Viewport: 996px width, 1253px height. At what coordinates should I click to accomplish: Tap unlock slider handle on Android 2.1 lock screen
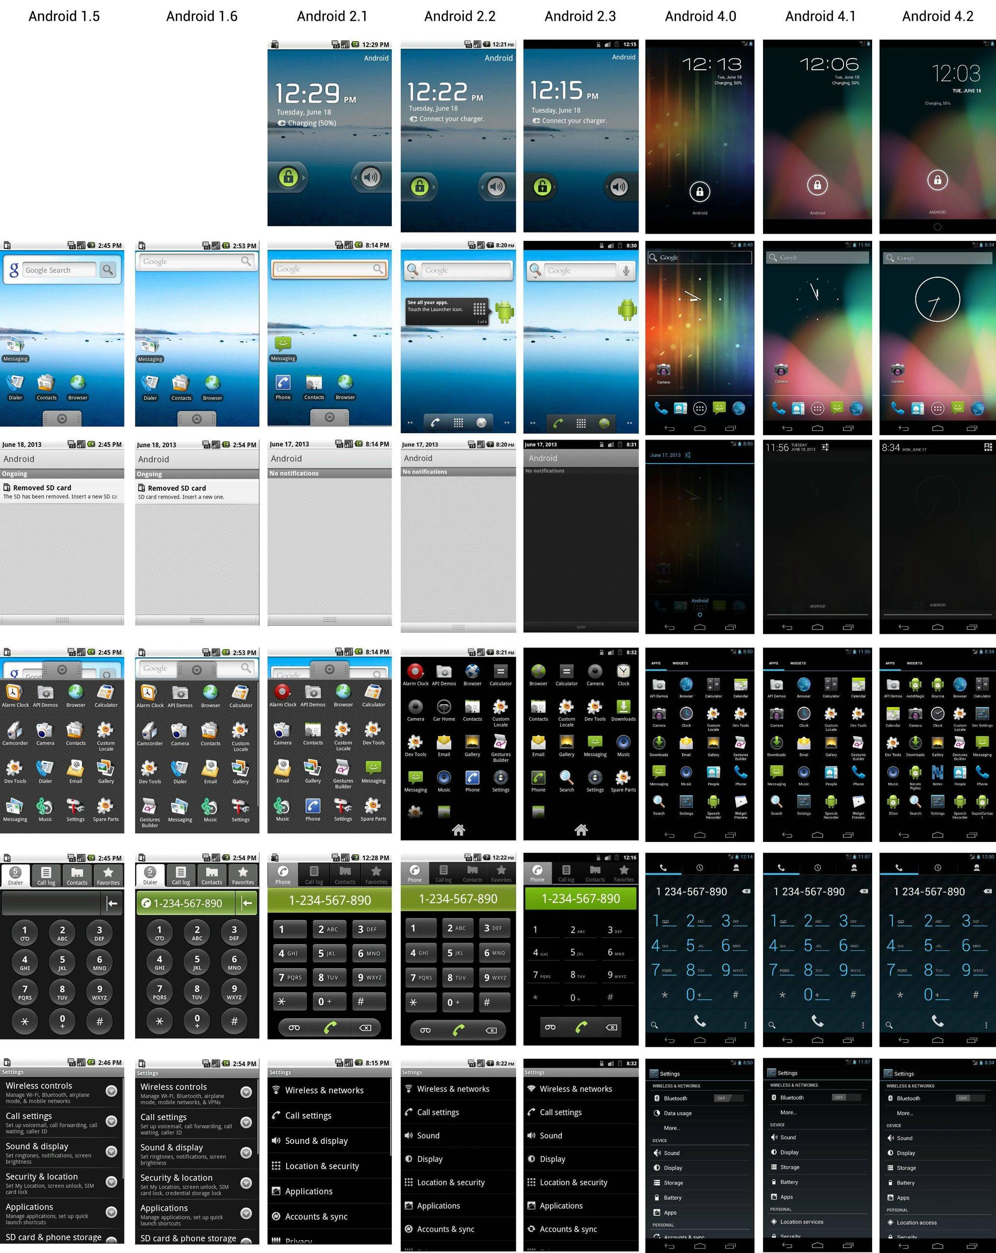pyautogui.click(x=288, y=177)
